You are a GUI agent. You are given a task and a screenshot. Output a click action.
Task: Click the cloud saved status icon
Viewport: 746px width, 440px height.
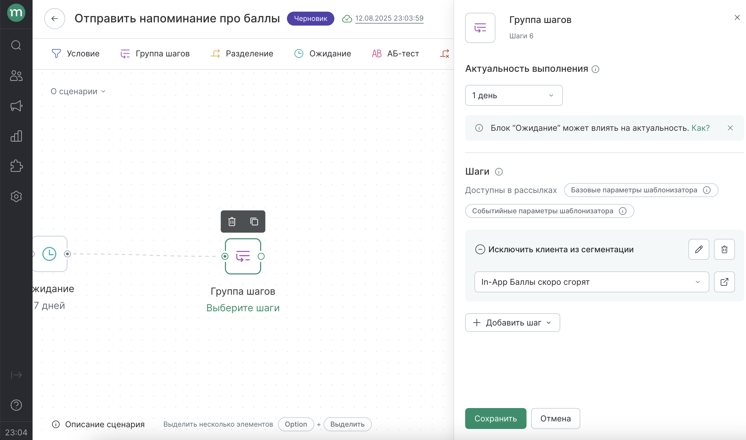click(x=347, y=19)
